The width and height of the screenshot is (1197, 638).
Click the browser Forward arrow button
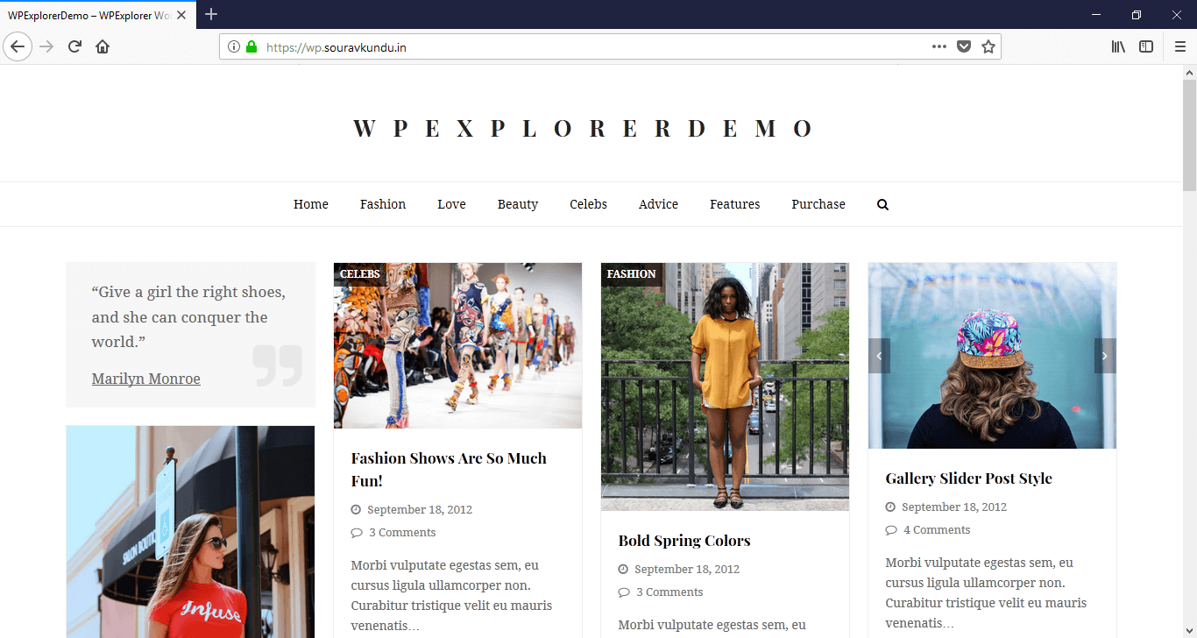point(47,46)
